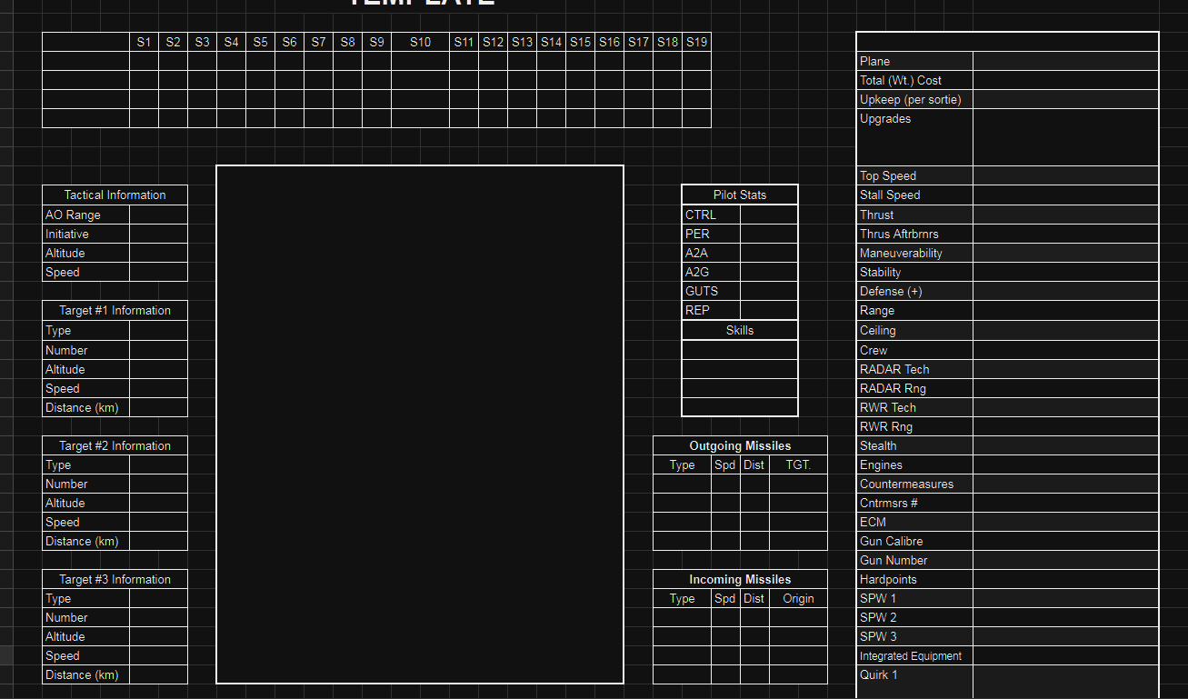This screenshot has width=1188, height=699.
Task: Select the Cntrmsrs # label cell
Action: [x=915, y=503]
